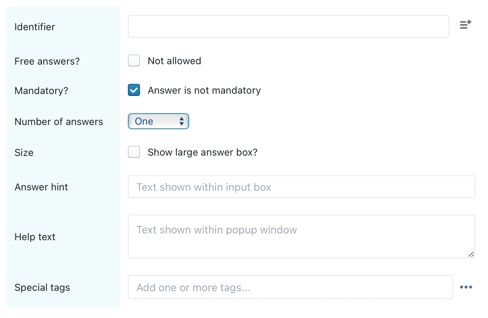Click into the Answer hint text box
488x318 pixels.
pos(302,187)
